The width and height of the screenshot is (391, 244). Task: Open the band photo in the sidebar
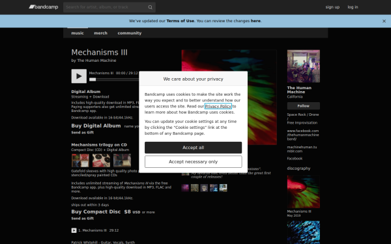point(304,66)
